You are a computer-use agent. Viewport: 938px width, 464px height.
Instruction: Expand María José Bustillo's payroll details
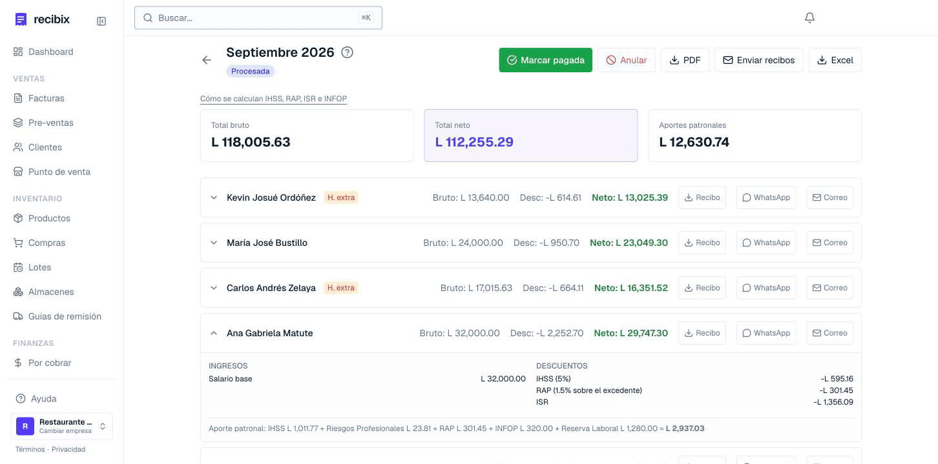point(214,243)
